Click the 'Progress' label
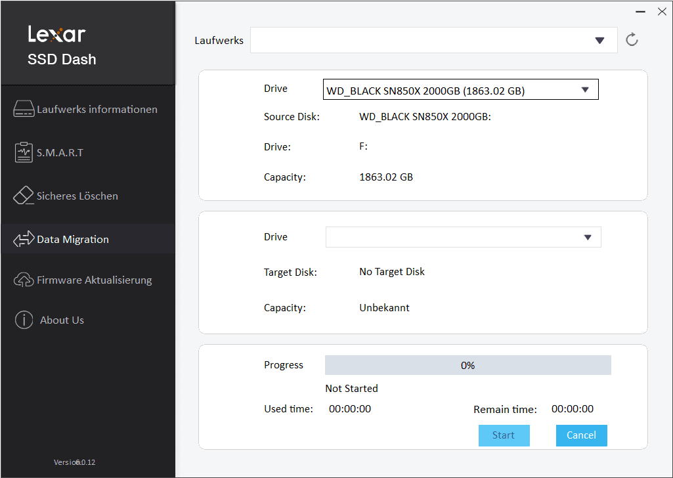The height and width of the screenshot is (478, 673). tap(284, 364)
